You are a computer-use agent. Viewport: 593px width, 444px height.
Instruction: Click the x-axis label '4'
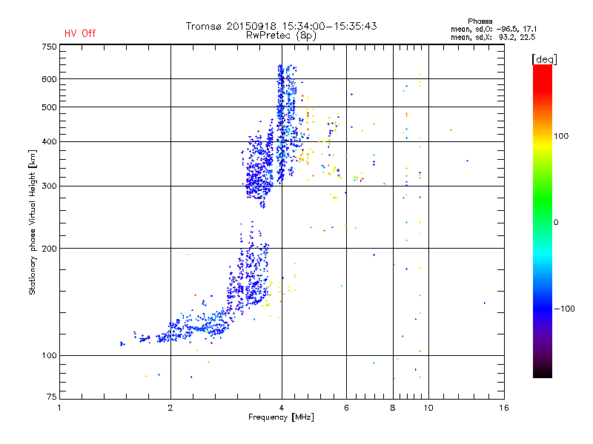pos(282,408)
